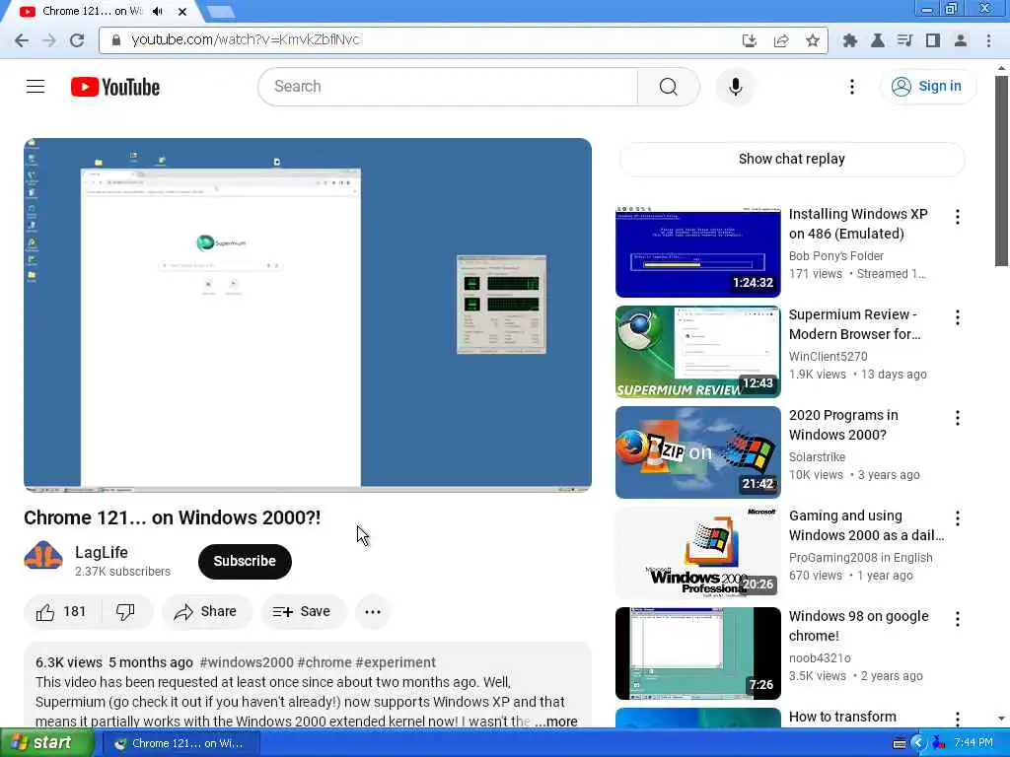This screenshot has width=1010, height=757.
Task: Save the video to a playlist
Action: coord(304,611)
